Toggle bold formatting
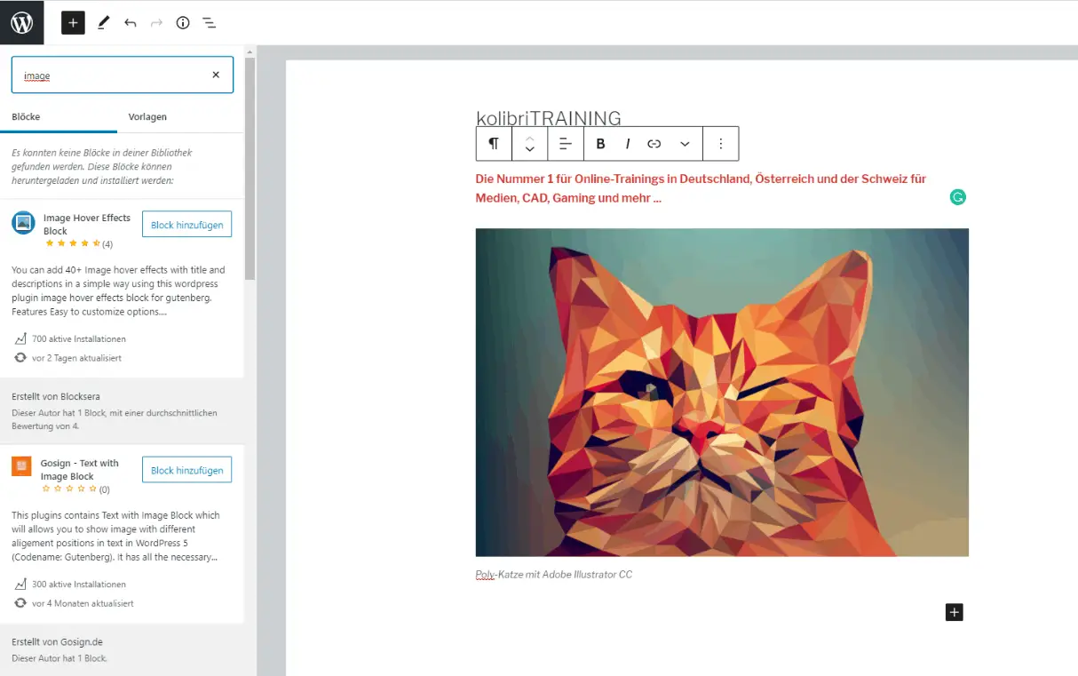This screenshot has height=676, width=1078. 600,144
